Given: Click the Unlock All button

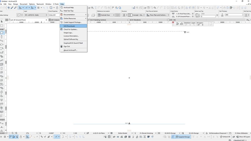Looking at the screenshot, I should coord(225,137).
